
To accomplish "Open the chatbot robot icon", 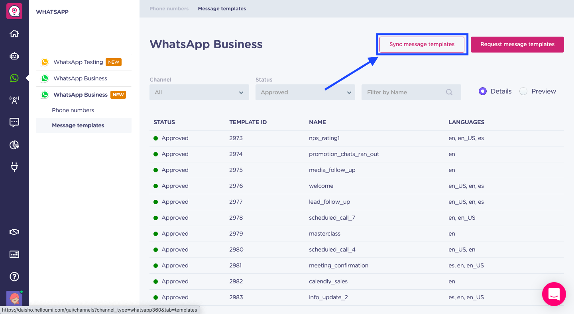I will pyautogui.click(x=14, y=56).
